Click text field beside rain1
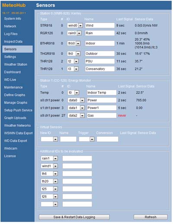Image resolution: width=173 pixels, height=224 pixels. click(77, 158)
